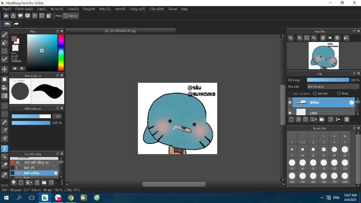The image size is (361, 203).
Task: Select the Magic Wand tool
Action: 4,122
